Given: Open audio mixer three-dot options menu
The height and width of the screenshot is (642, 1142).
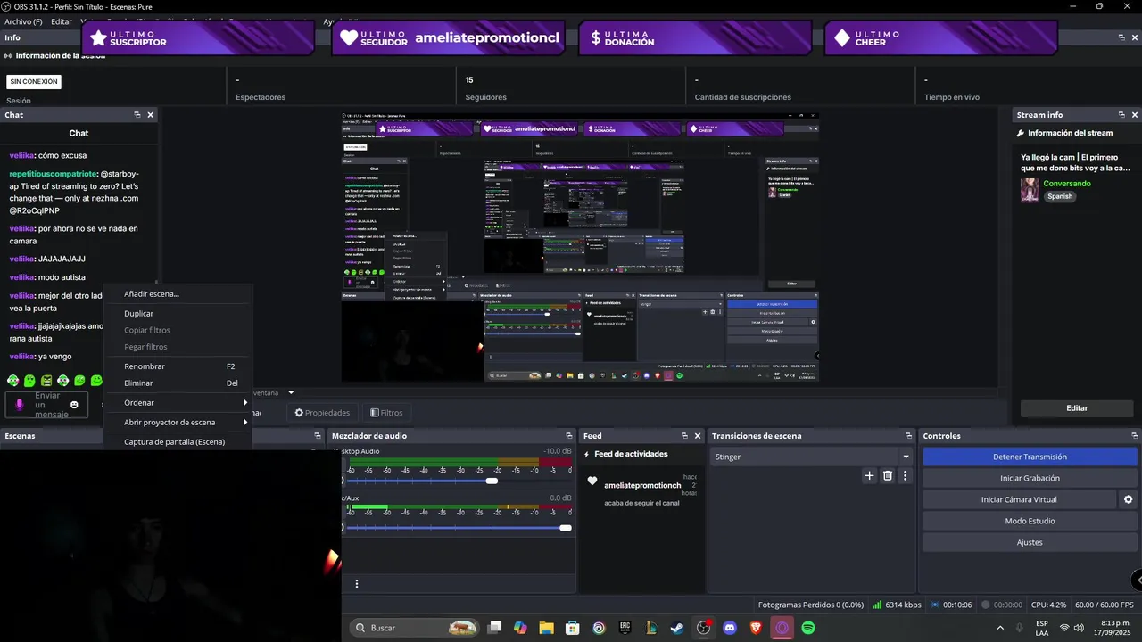Looking at the screenshot, I should (x=357, y=584).
